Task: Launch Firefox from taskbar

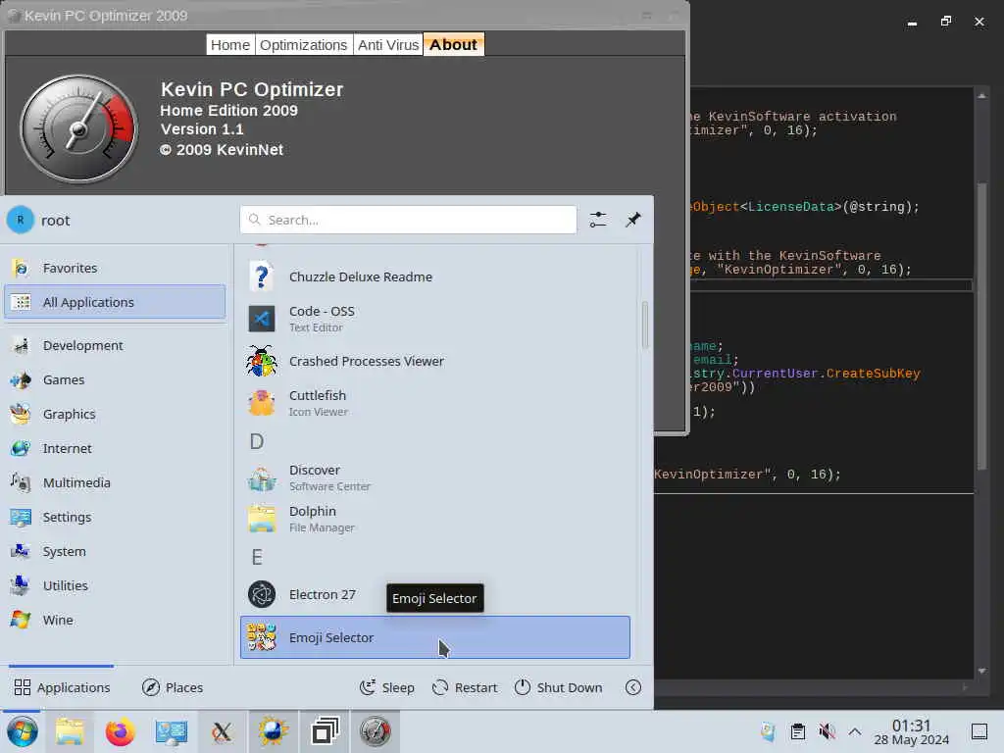Action: pos(120,731)
